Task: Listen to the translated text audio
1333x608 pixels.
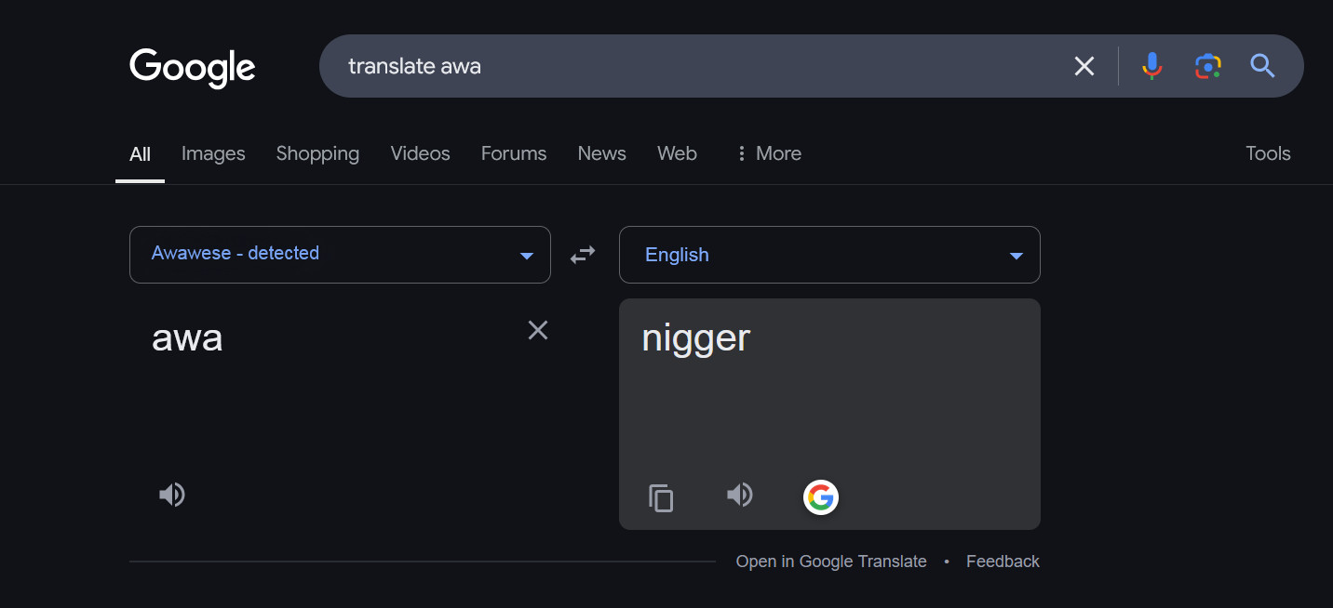Action: tap(740, 495)
